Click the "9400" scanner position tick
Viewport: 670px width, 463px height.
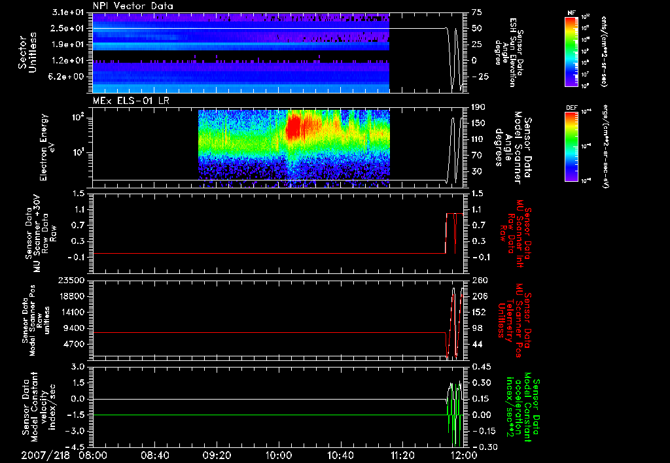(74, 328)
